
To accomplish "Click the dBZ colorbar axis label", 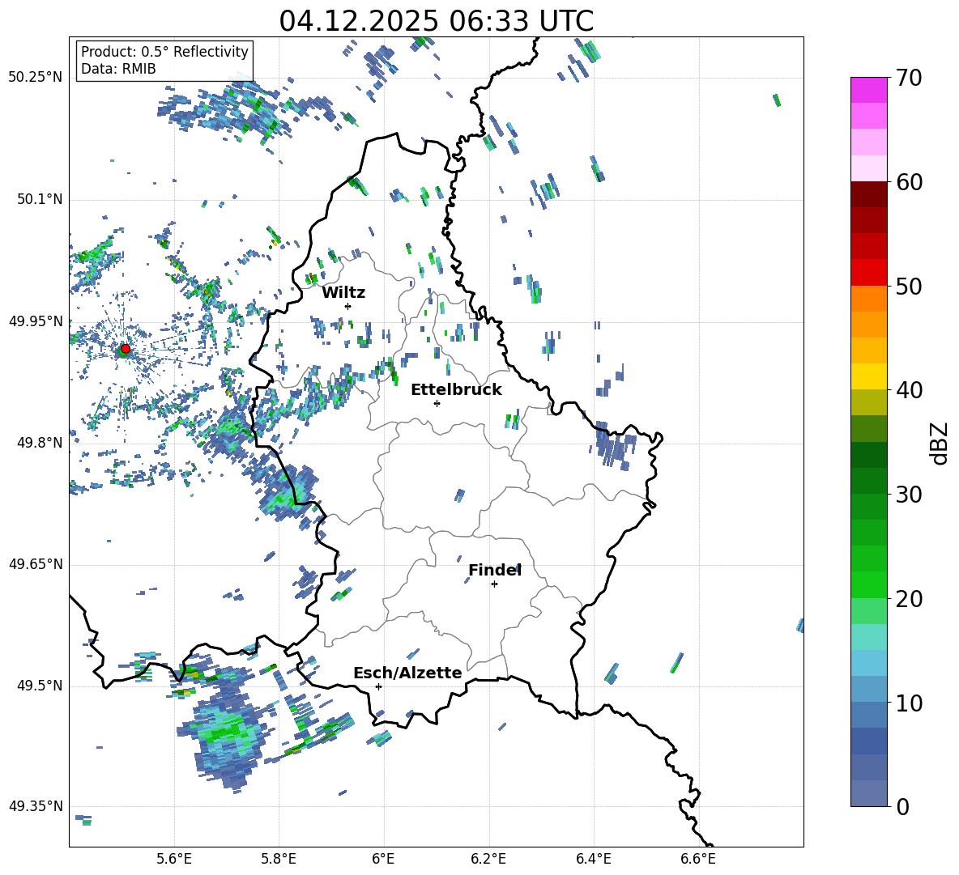I will point(940,443).
